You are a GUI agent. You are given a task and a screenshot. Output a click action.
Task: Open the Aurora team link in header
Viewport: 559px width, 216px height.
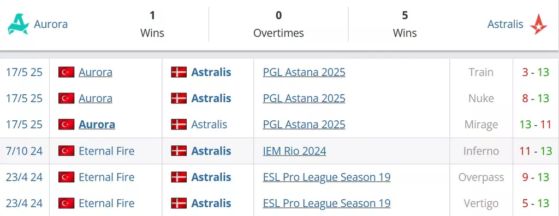click(x=51, y=24)
